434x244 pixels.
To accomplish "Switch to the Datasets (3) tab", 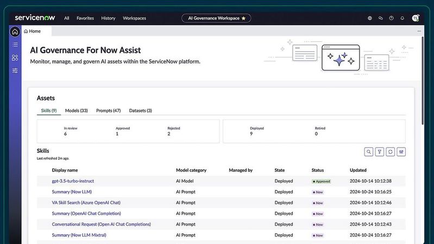I will coord(141,111).
